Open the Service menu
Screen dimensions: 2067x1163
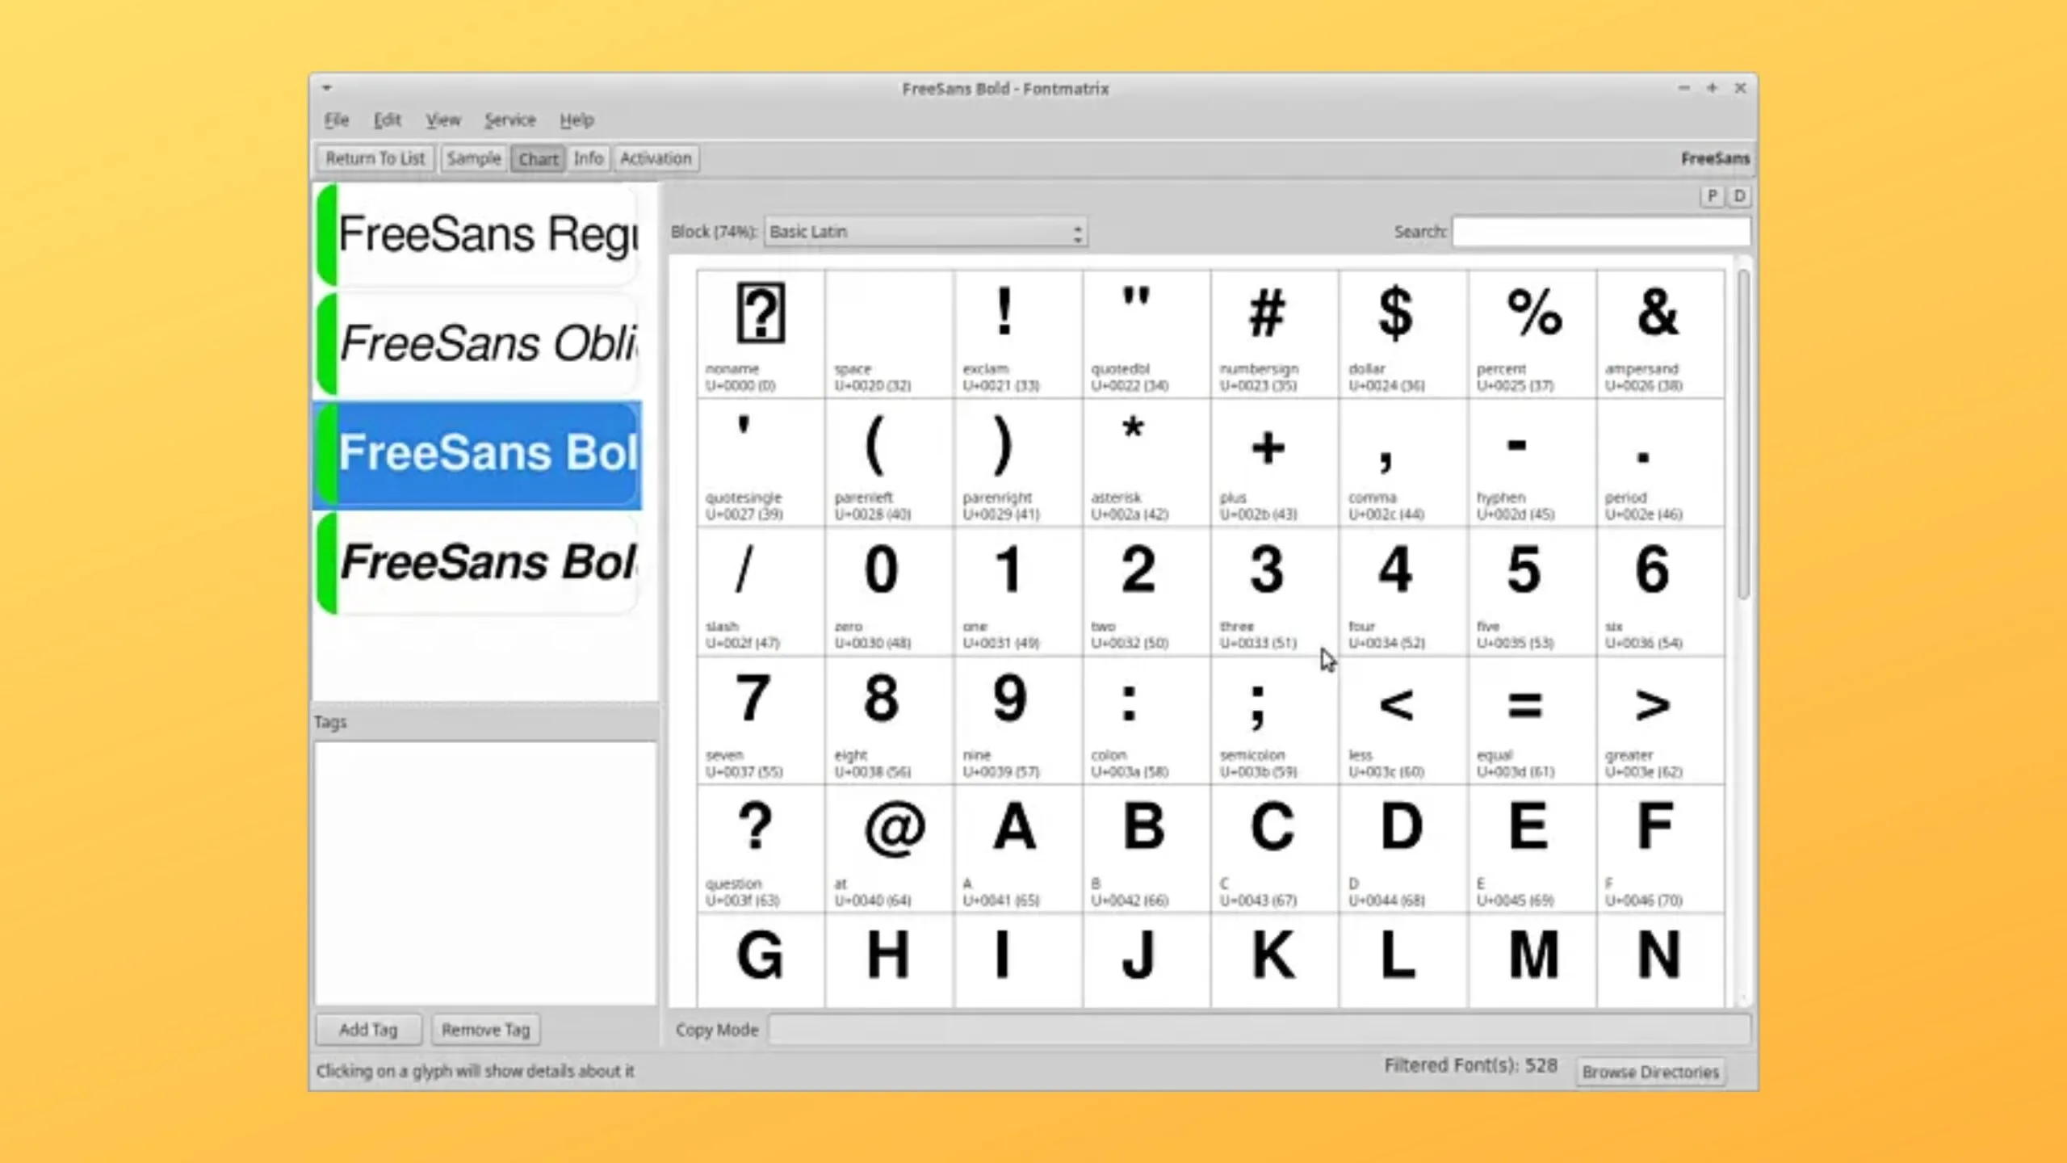point(509,120)
